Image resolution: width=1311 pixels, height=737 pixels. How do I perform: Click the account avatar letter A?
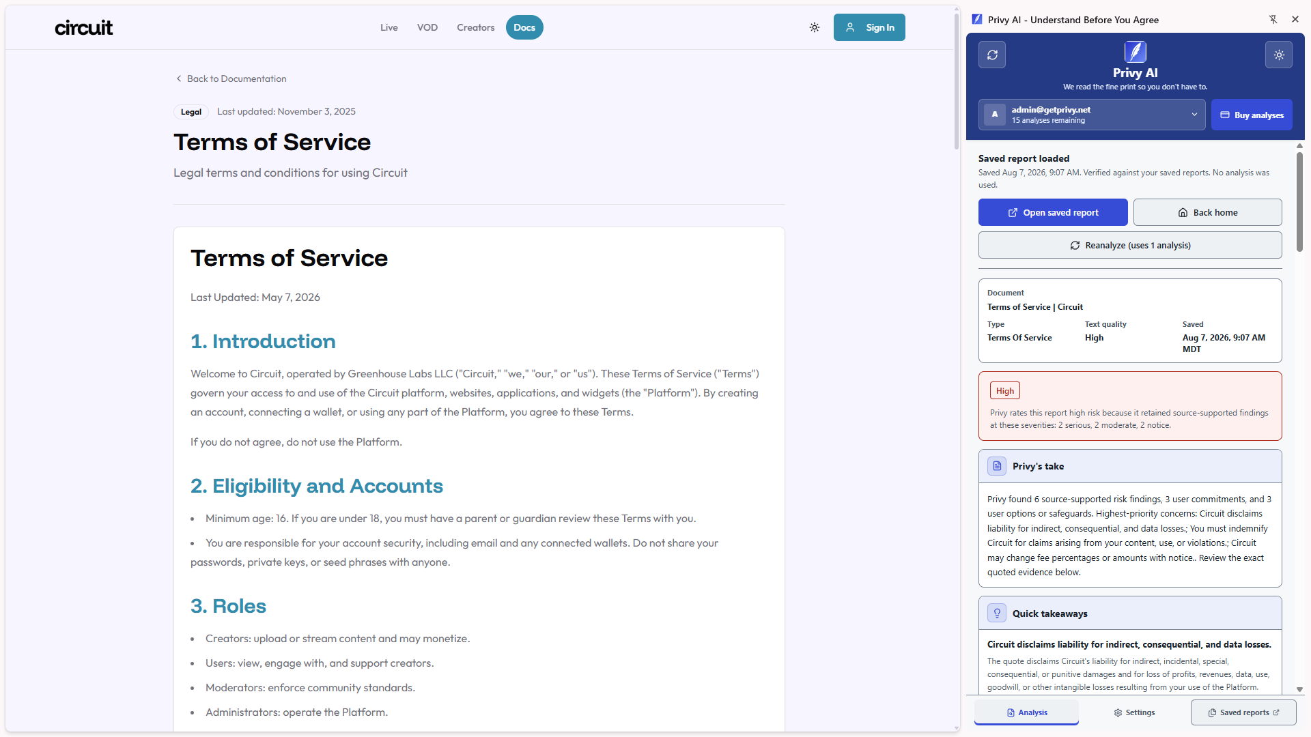pos(995,115)
